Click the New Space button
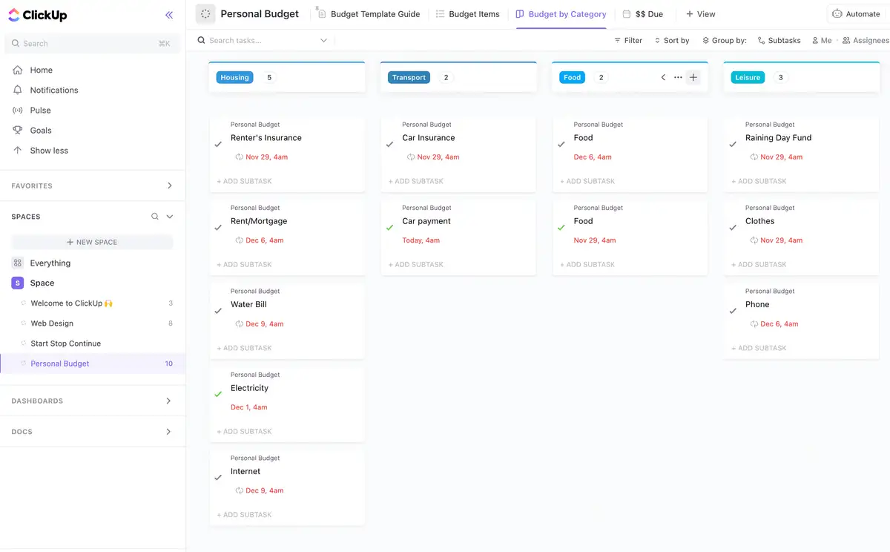This screenshot has width=890, height=552. pos(92,242)
